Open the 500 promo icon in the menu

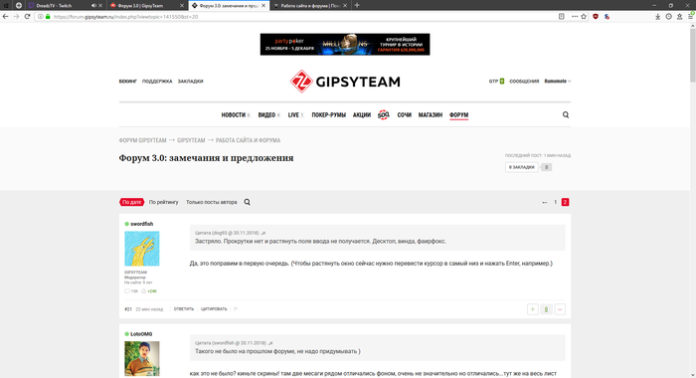click(x=384, y=114)
